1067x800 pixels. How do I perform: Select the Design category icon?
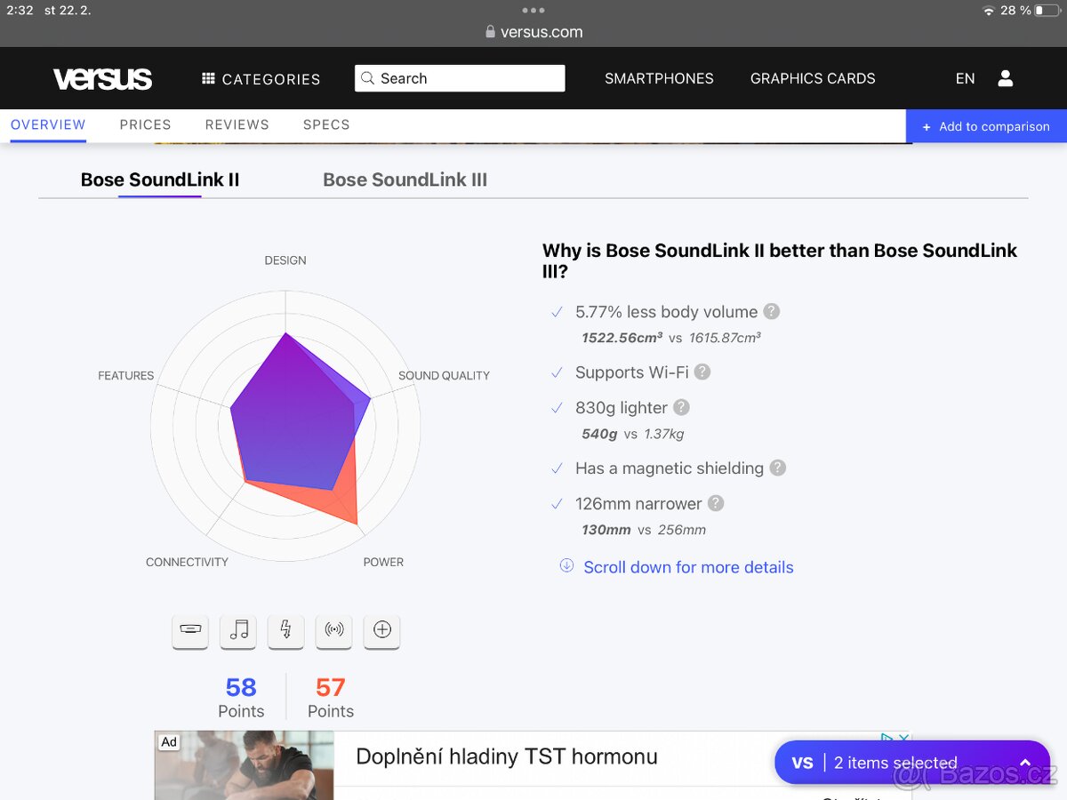[x=189, y=631]
